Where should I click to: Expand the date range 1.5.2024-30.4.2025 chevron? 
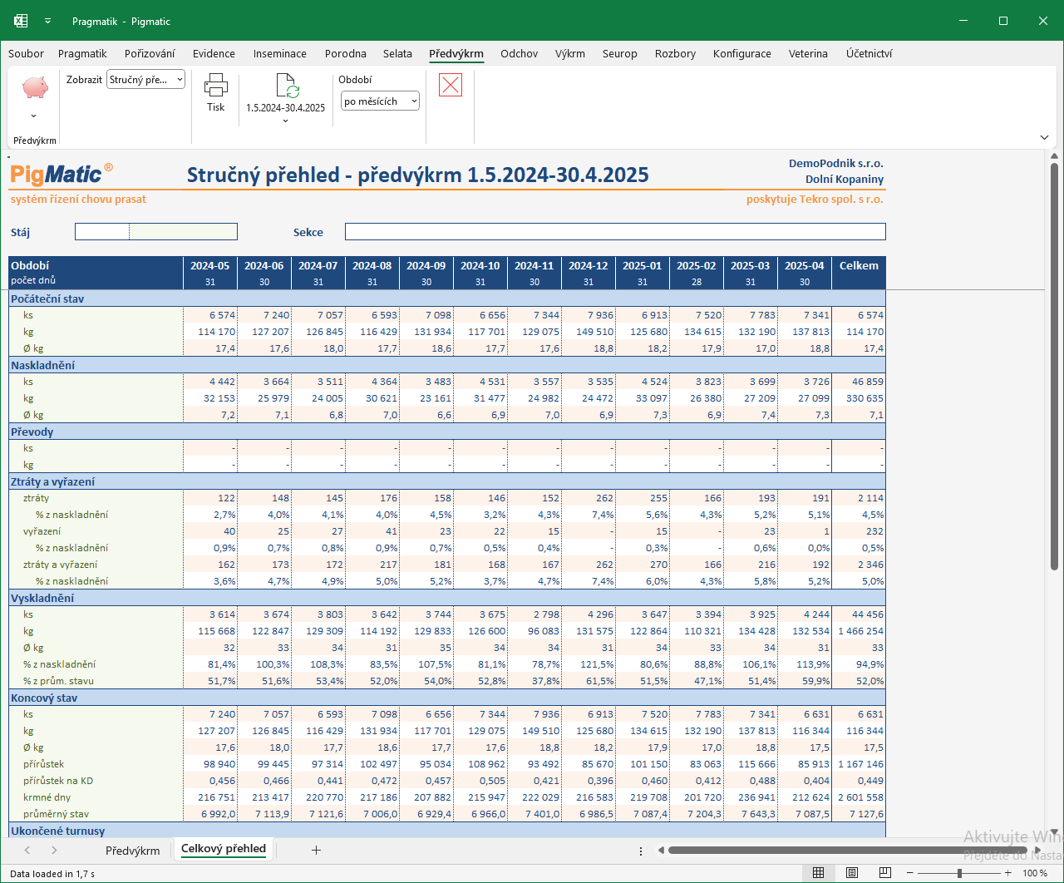pyautogui.click(x=285, y=121)
